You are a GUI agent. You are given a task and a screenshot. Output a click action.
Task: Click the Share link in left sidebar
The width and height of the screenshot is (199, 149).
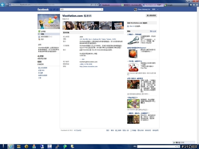[x=39, y=78]
